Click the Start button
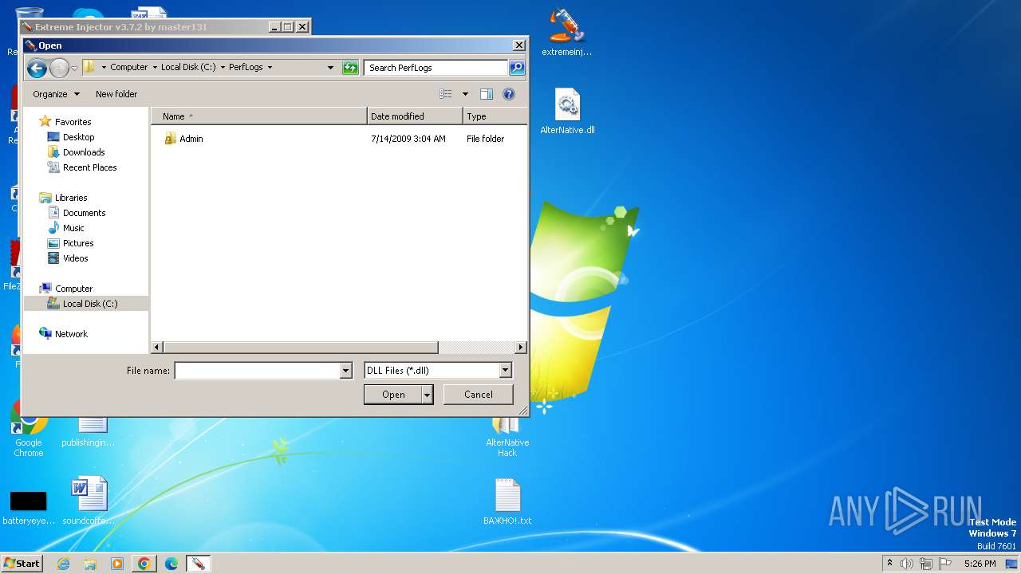 (22, 564)
